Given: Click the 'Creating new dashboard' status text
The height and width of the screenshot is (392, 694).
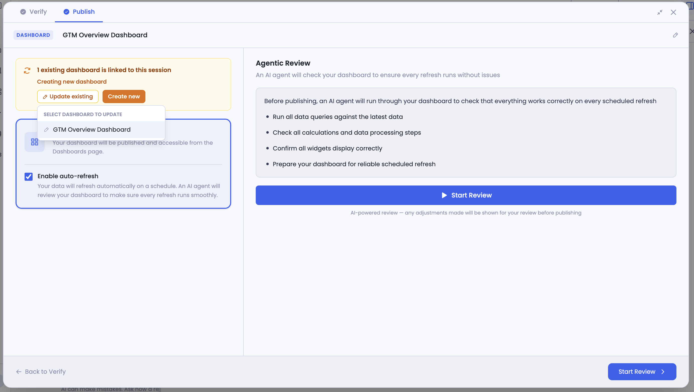Looking at the screenshot, I should coord(72,82).
